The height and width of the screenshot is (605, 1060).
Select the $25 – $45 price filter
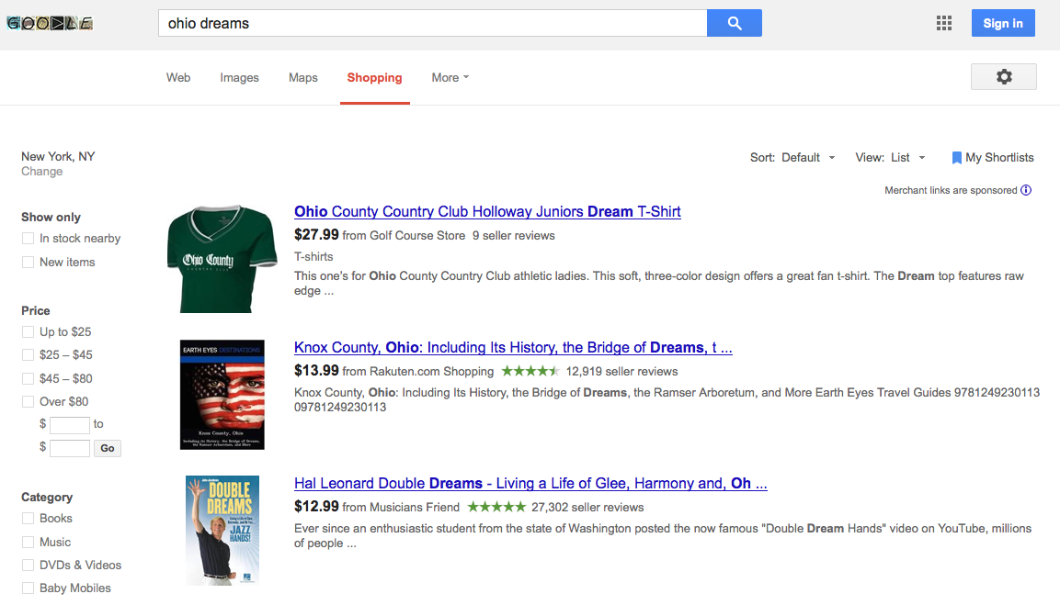pyautogui.click(x=28, y=354)
